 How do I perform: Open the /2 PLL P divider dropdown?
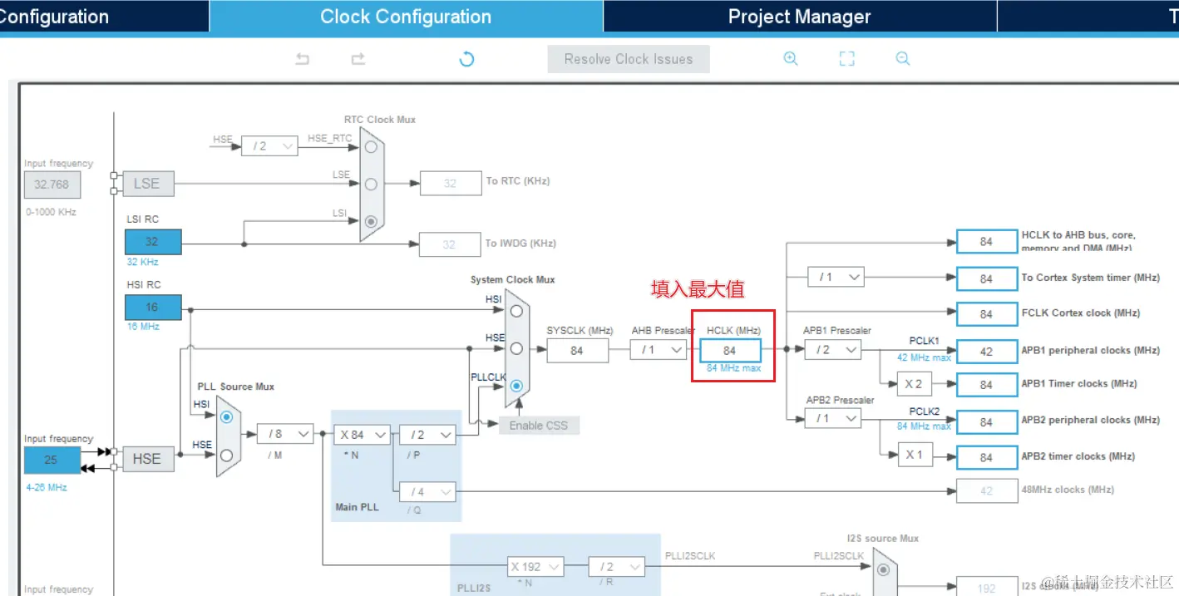tap(427, 434)
